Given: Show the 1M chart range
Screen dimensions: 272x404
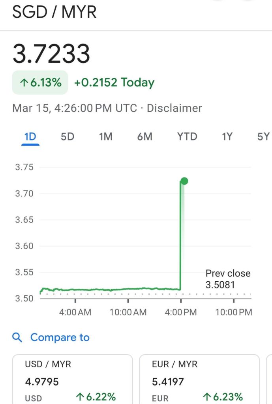Looking at the screenshot, I should coord(105,137).
